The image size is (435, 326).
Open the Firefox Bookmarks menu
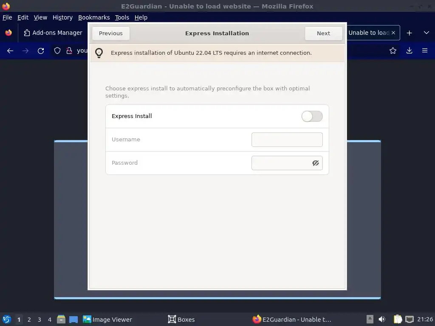tap(94, 17)
